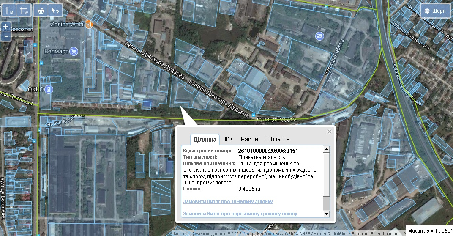Click the Zosina Wola restaurant icon
The image size is (453, 236).
tap(89, 24)
